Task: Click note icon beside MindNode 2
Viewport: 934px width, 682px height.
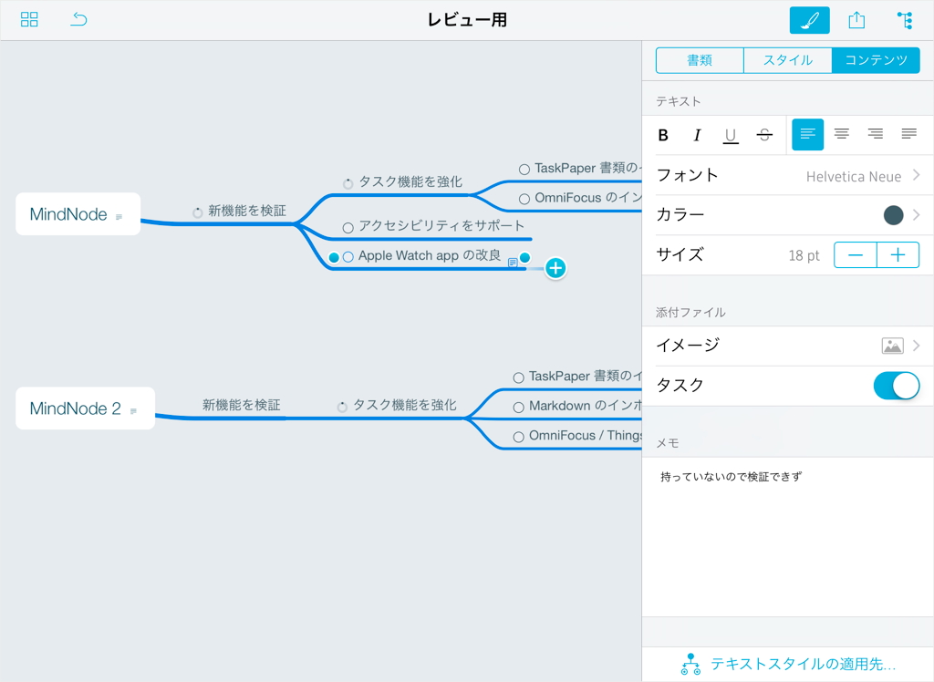Action: point(133,411)
